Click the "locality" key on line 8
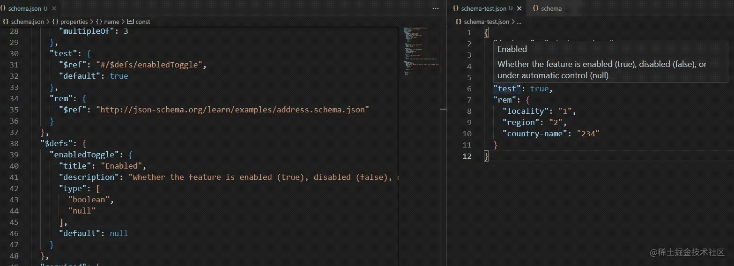 point(526,111)
